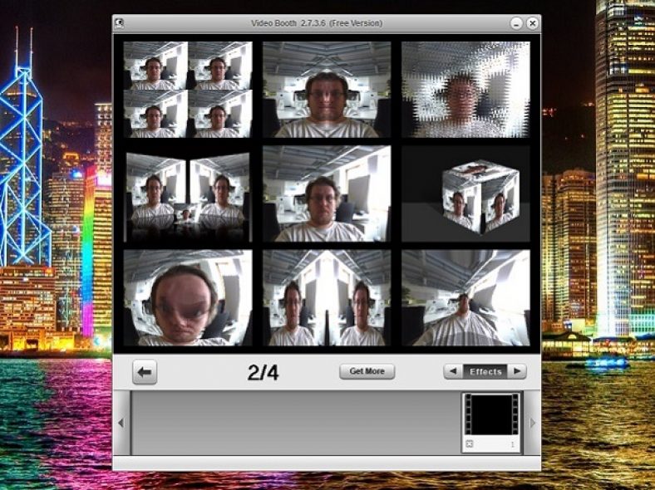Go to next effects page arrow
Screen dimensions: 655x490
(517, 371)
